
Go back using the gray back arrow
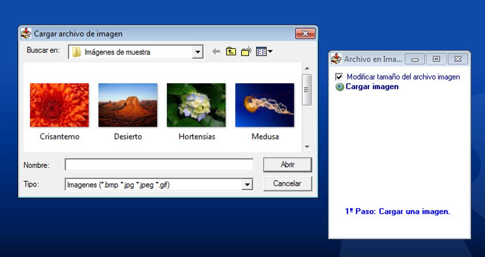[x=216, y=52]
